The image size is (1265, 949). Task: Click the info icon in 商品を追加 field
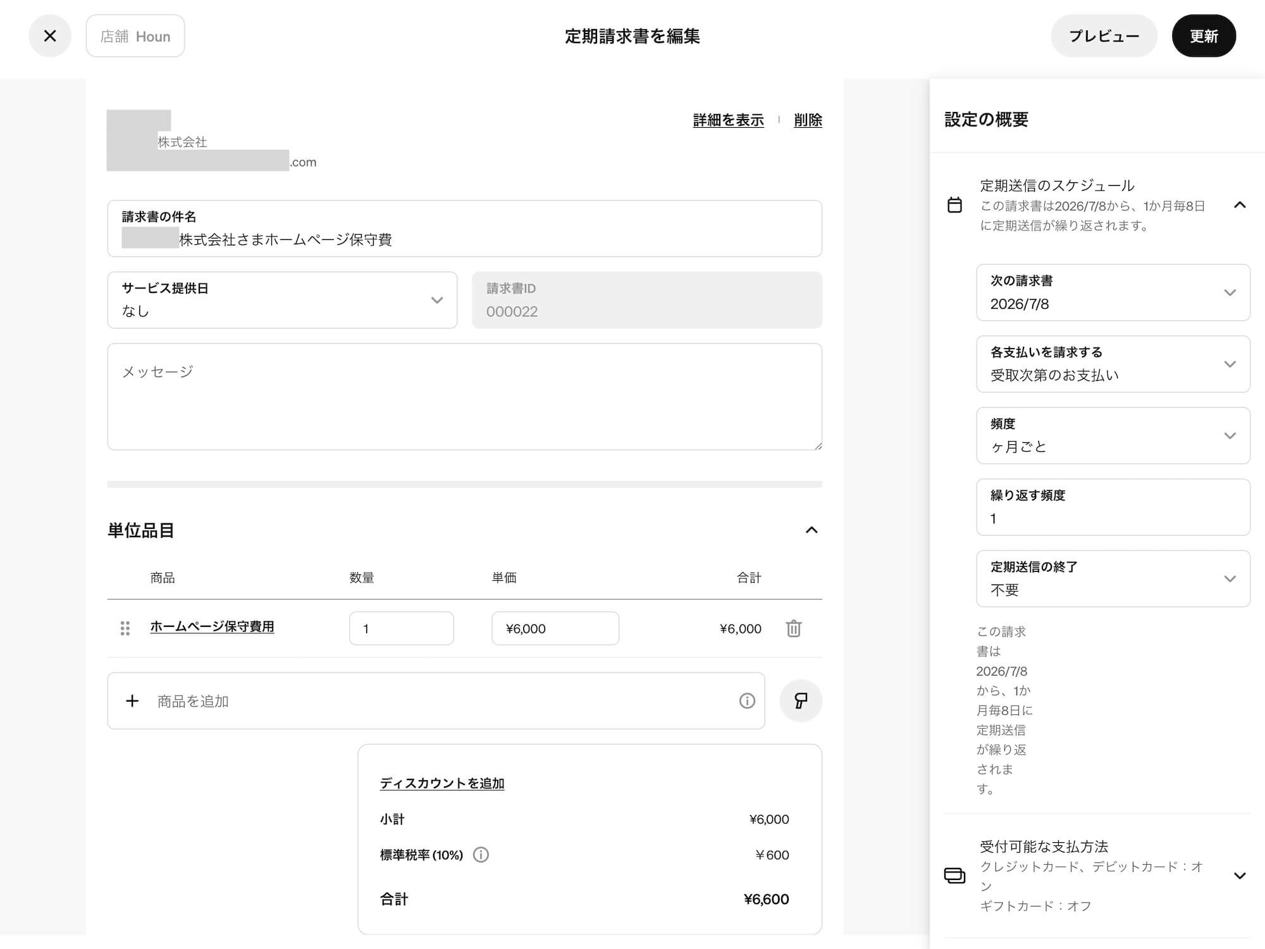(747, 701)
